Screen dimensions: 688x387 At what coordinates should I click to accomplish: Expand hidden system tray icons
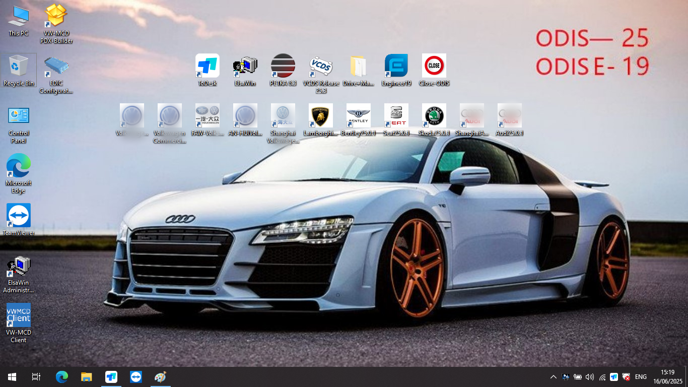[553, 376]
